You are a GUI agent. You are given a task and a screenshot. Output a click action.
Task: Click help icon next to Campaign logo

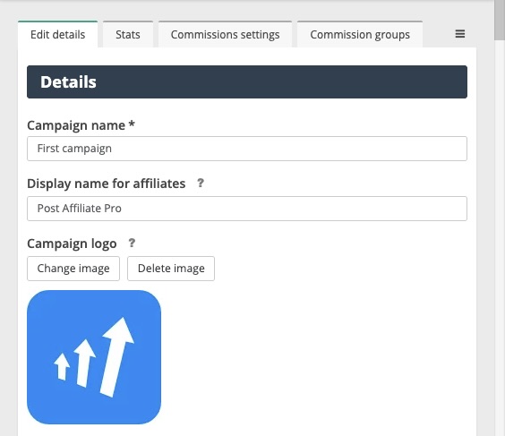coord(132,244)
